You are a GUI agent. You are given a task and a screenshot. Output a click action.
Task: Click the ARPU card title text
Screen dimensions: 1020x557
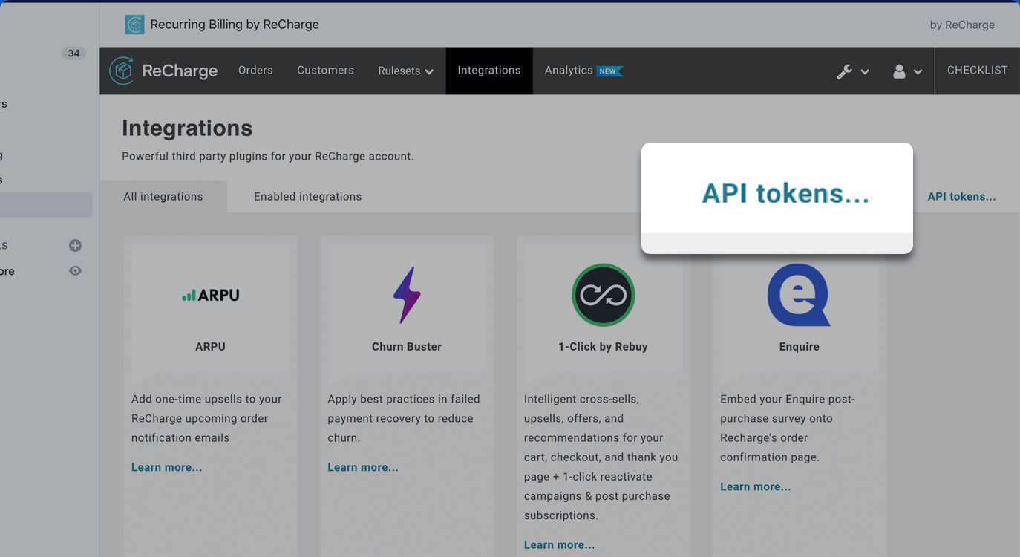210,346
